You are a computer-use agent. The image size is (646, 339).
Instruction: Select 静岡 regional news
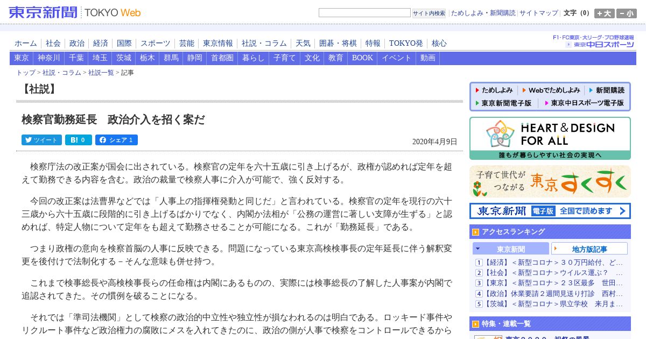click(x=195, y=58)
